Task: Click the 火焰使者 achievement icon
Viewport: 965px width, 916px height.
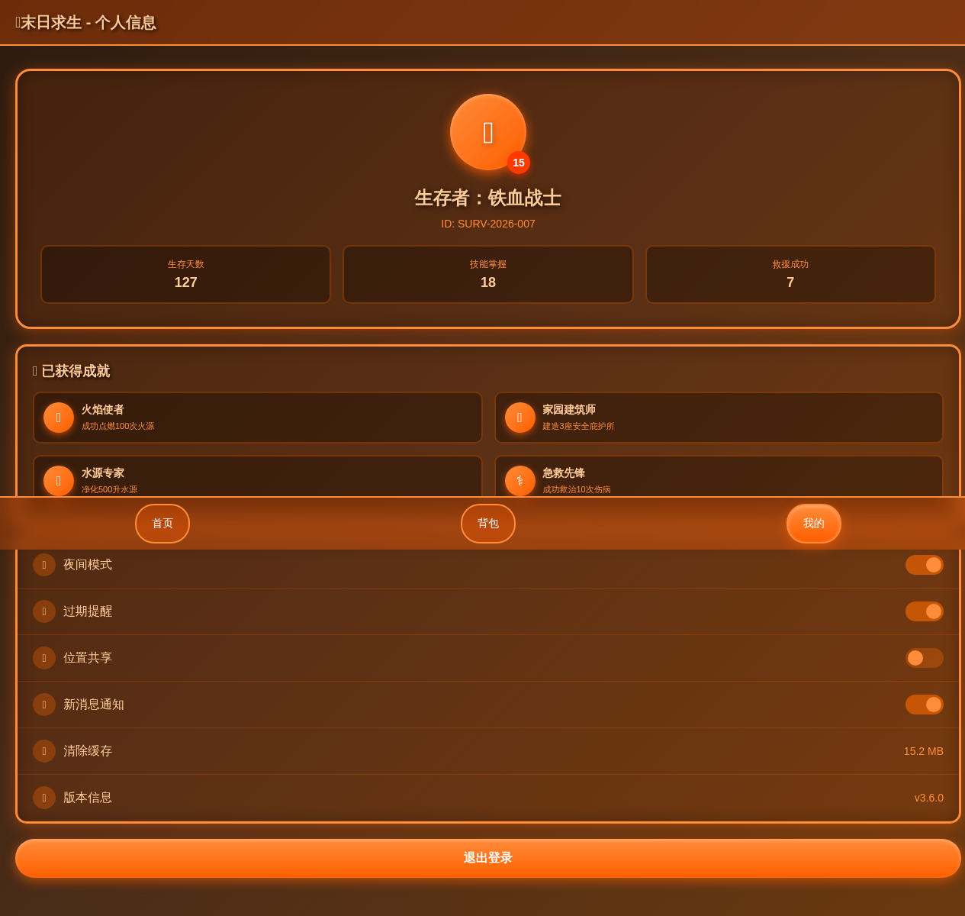Action: pos(59,418)
